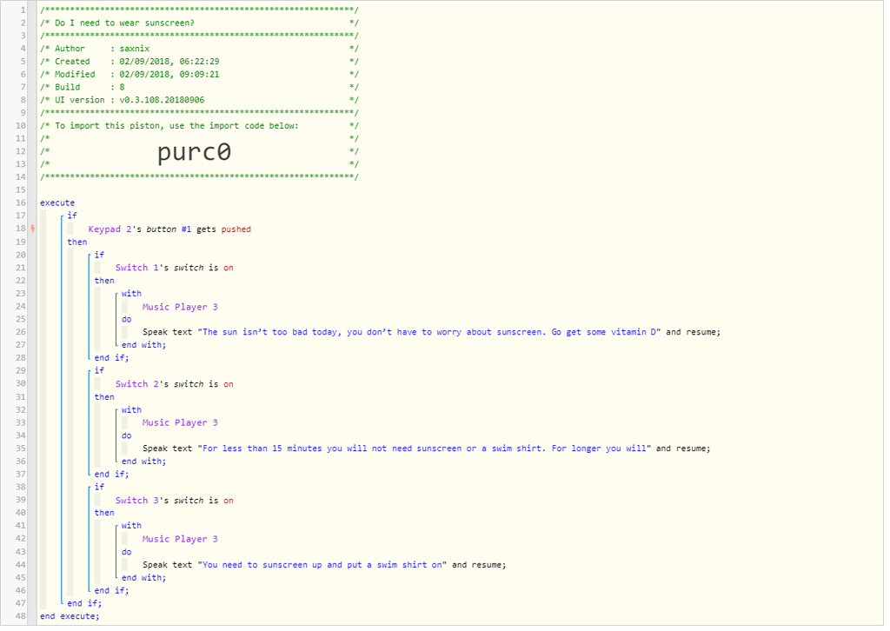The image size is (890, 631).
Task: Open "Music Player 3" in the first with block
Action: click(x=180, y=306)
